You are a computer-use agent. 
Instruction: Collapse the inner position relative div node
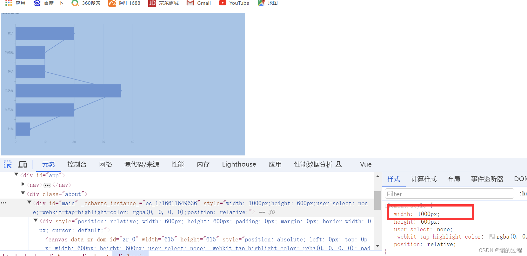36,220
